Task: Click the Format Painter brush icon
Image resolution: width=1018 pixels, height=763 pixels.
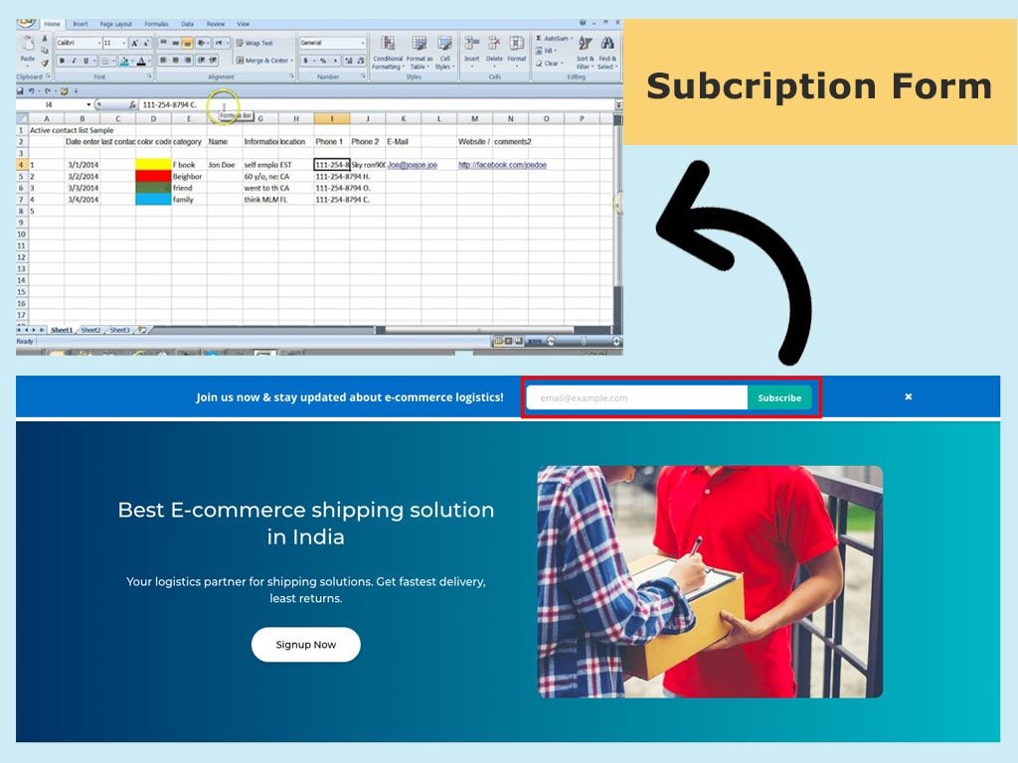Action: [x=45, y=63]
